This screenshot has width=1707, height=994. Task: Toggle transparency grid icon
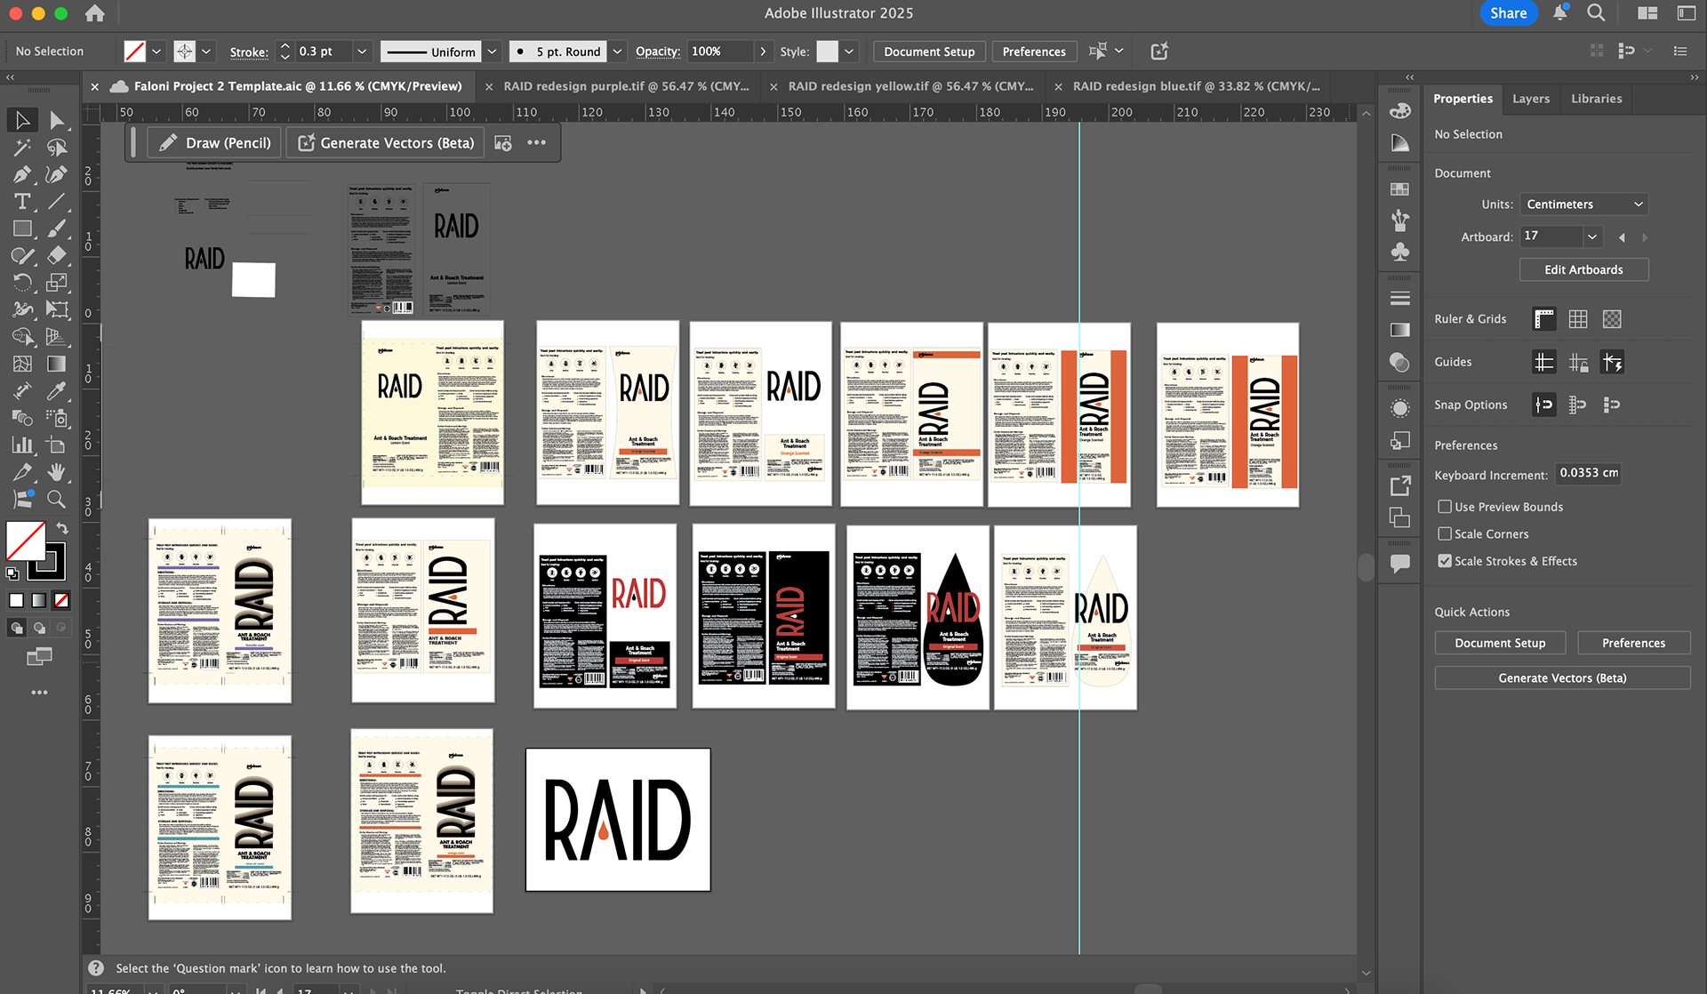[1612, 319]
